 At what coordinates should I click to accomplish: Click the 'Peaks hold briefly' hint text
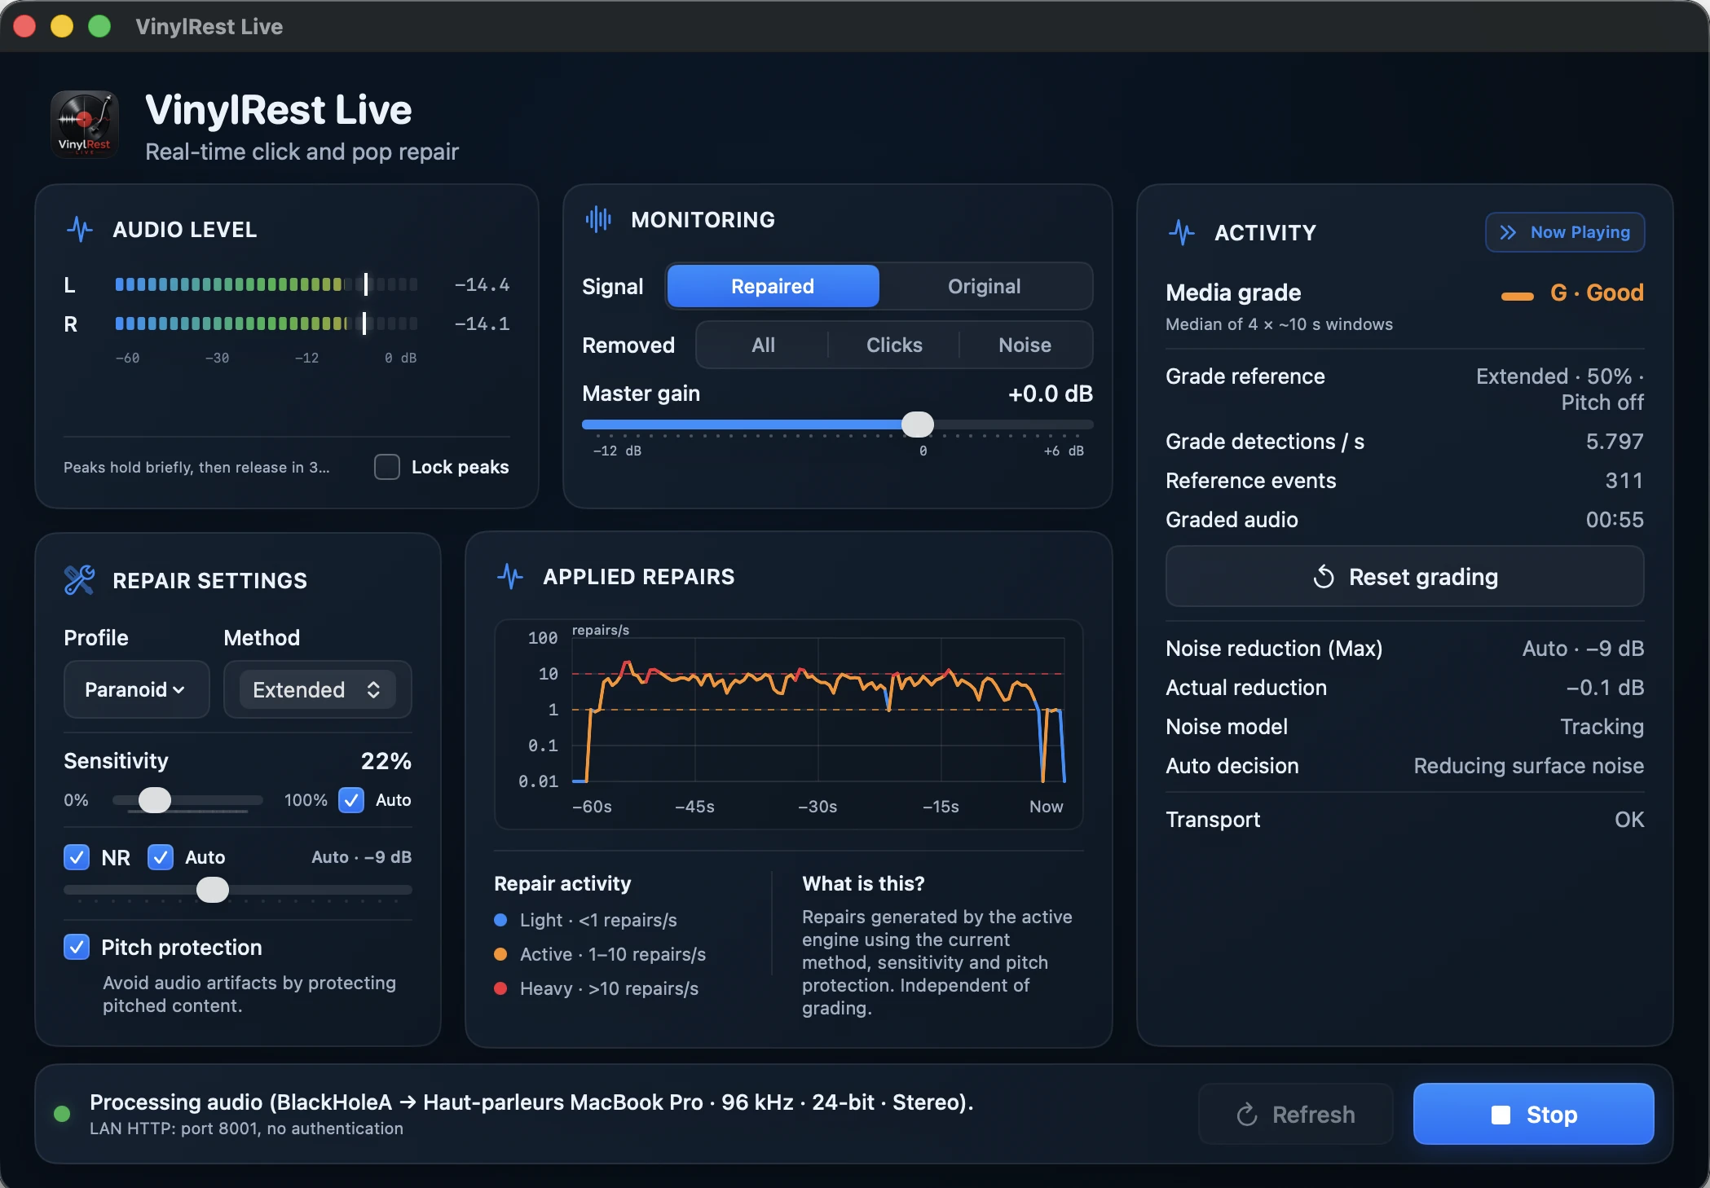(x=196, y=467)
